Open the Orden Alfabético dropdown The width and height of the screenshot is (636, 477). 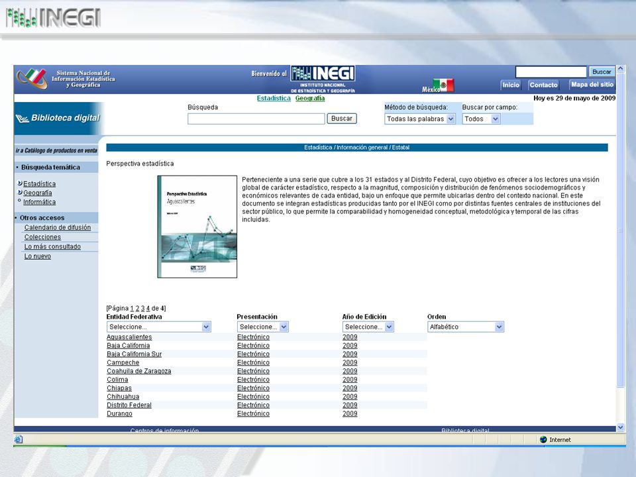point(466,327)
